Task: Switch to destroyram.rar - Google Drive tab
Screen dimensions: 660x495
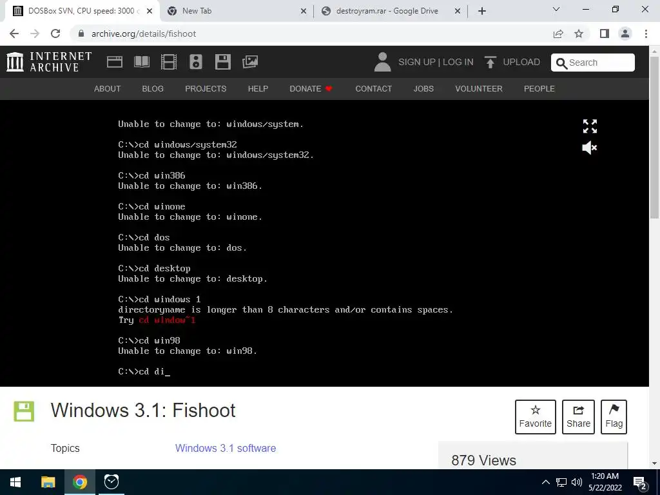Action: [391, 12]
